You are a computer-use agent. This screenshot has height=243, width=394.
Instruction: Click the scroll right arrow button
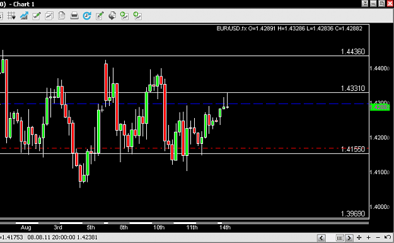pos(349,237)
